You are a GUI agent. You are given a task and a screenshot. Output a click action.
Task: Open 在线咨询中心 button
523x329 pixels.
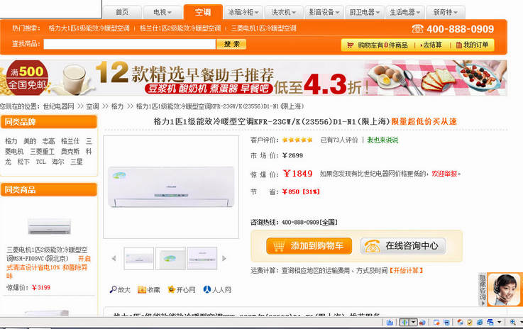pyautogui.click(x=403, y=246)
